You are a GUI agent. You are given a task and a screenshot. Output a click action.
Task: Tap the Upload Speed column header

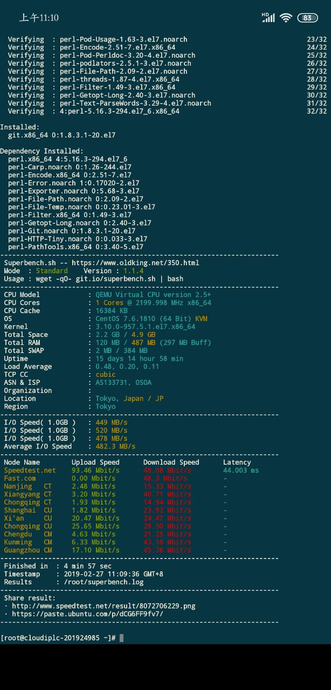tap(95, 462)
